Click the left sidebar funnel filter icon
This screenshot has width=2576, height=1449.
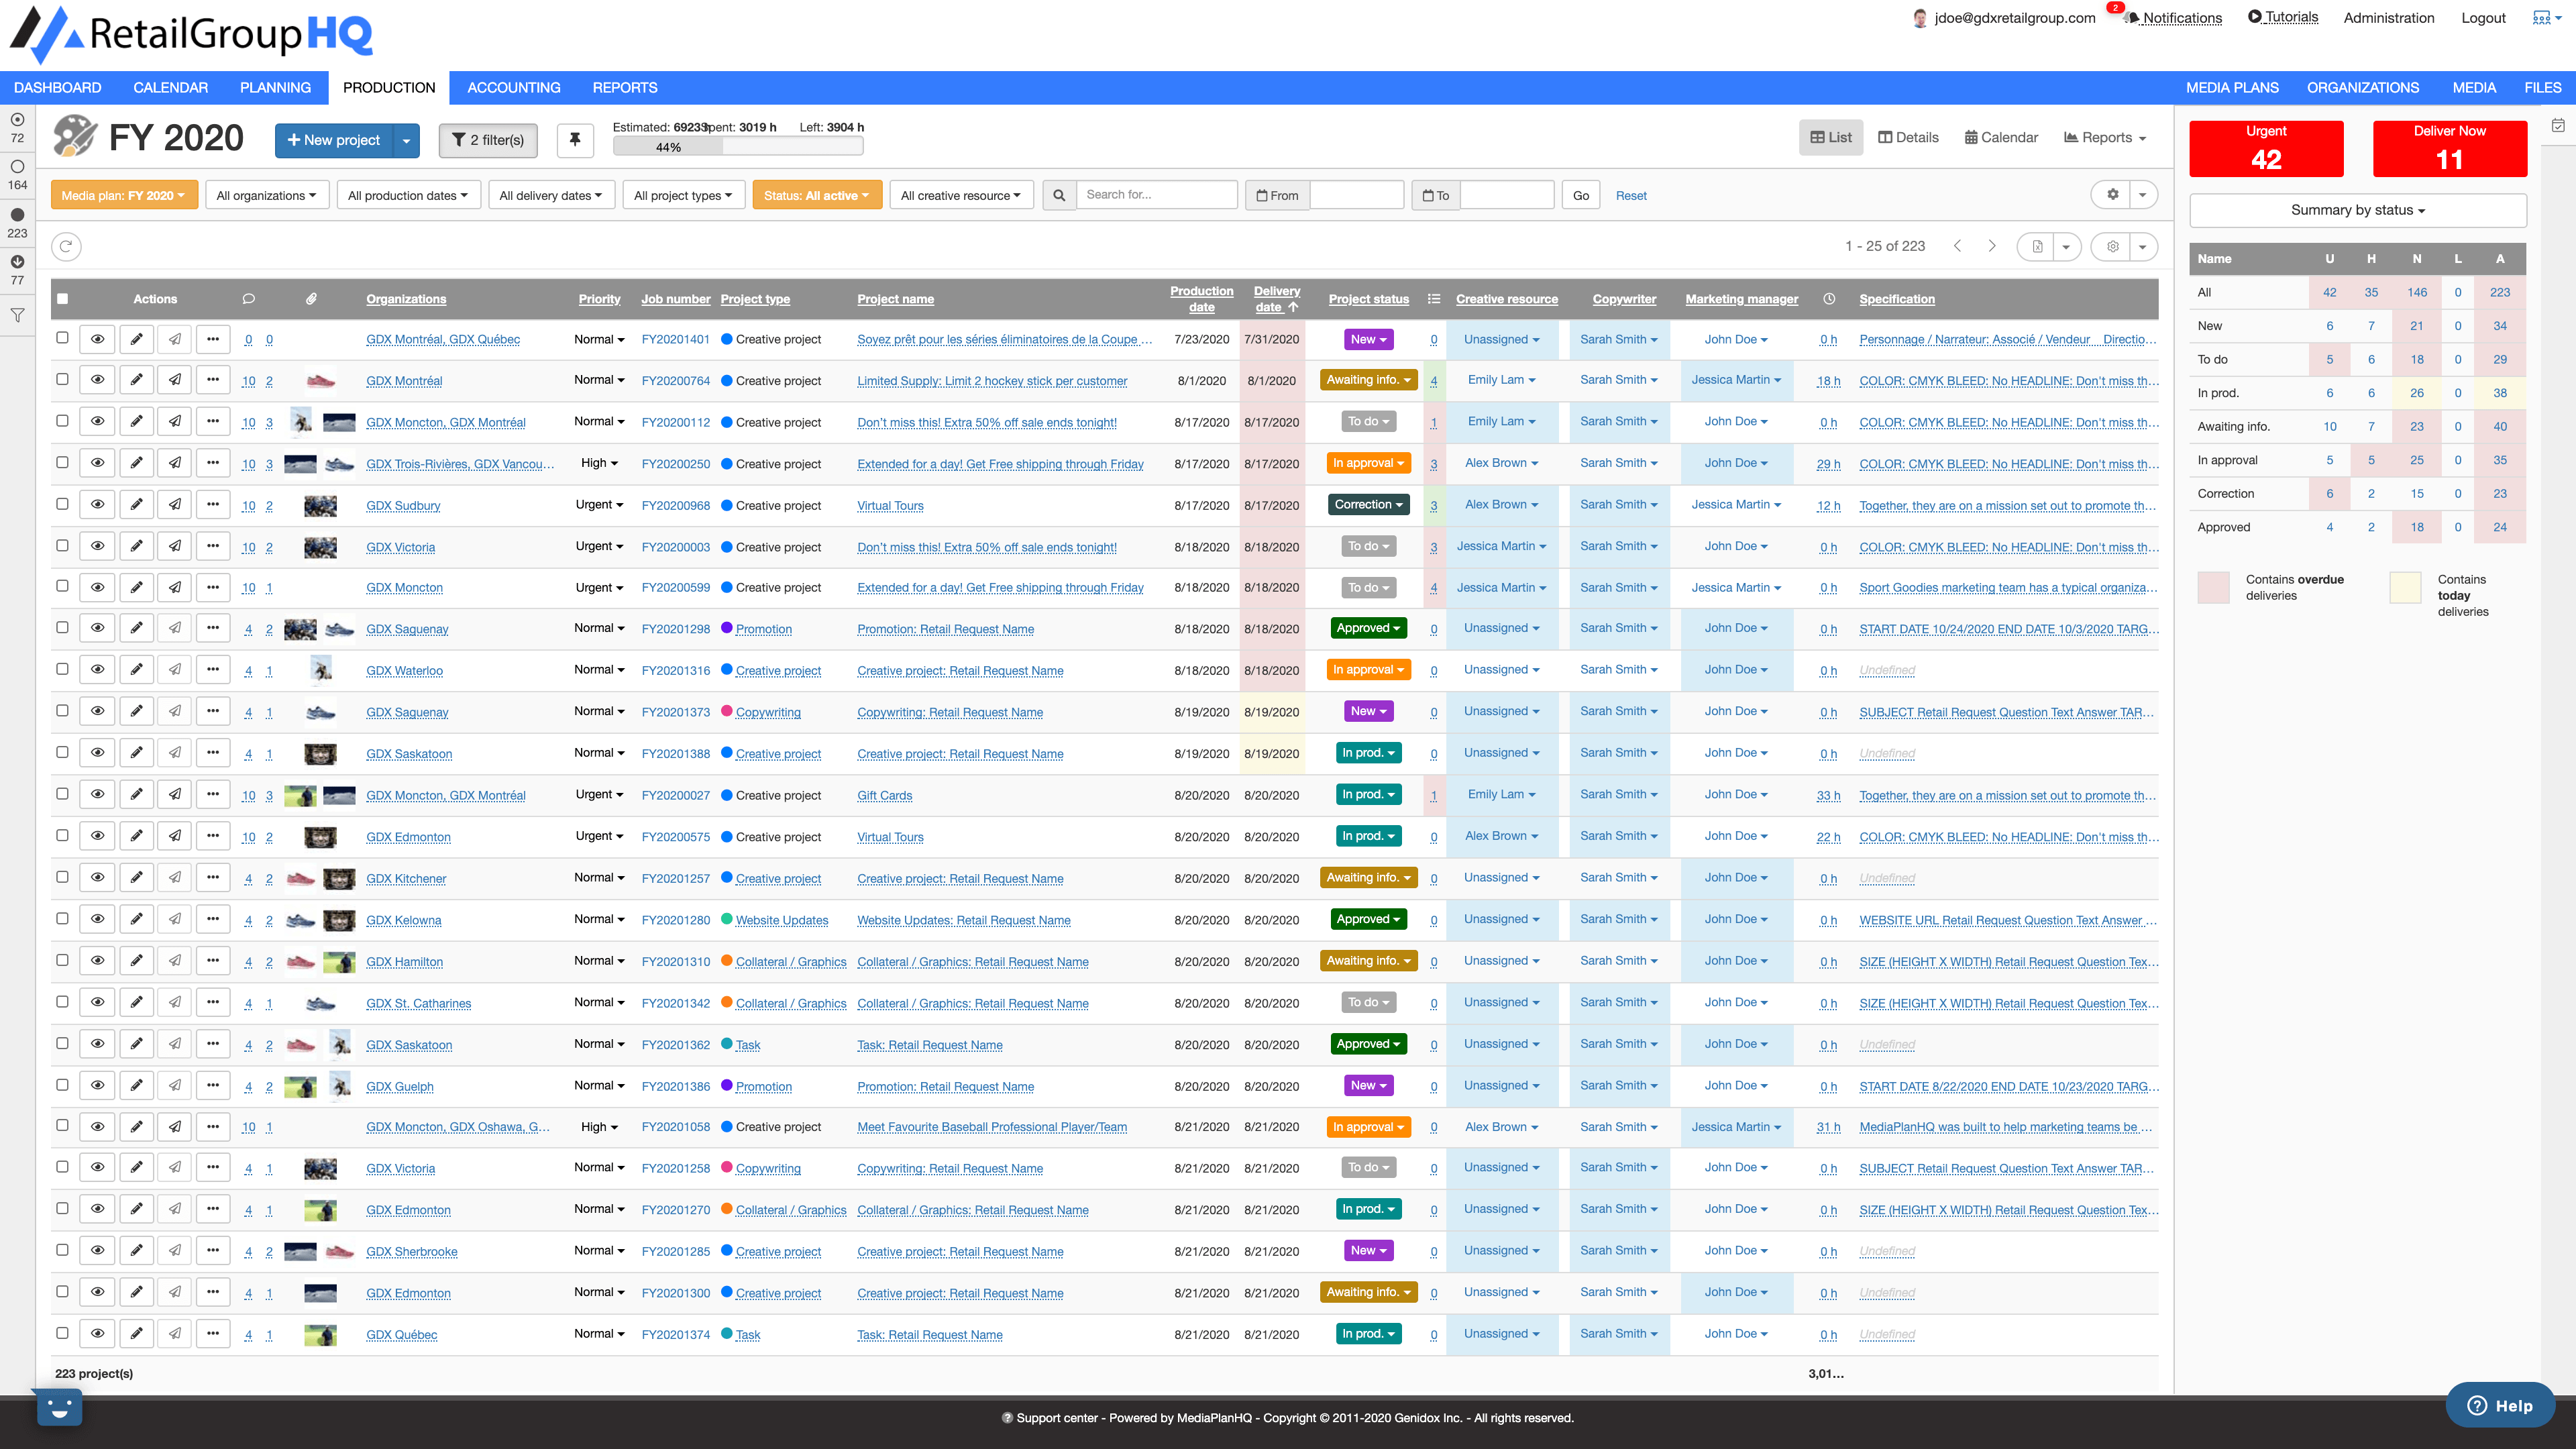17,315
